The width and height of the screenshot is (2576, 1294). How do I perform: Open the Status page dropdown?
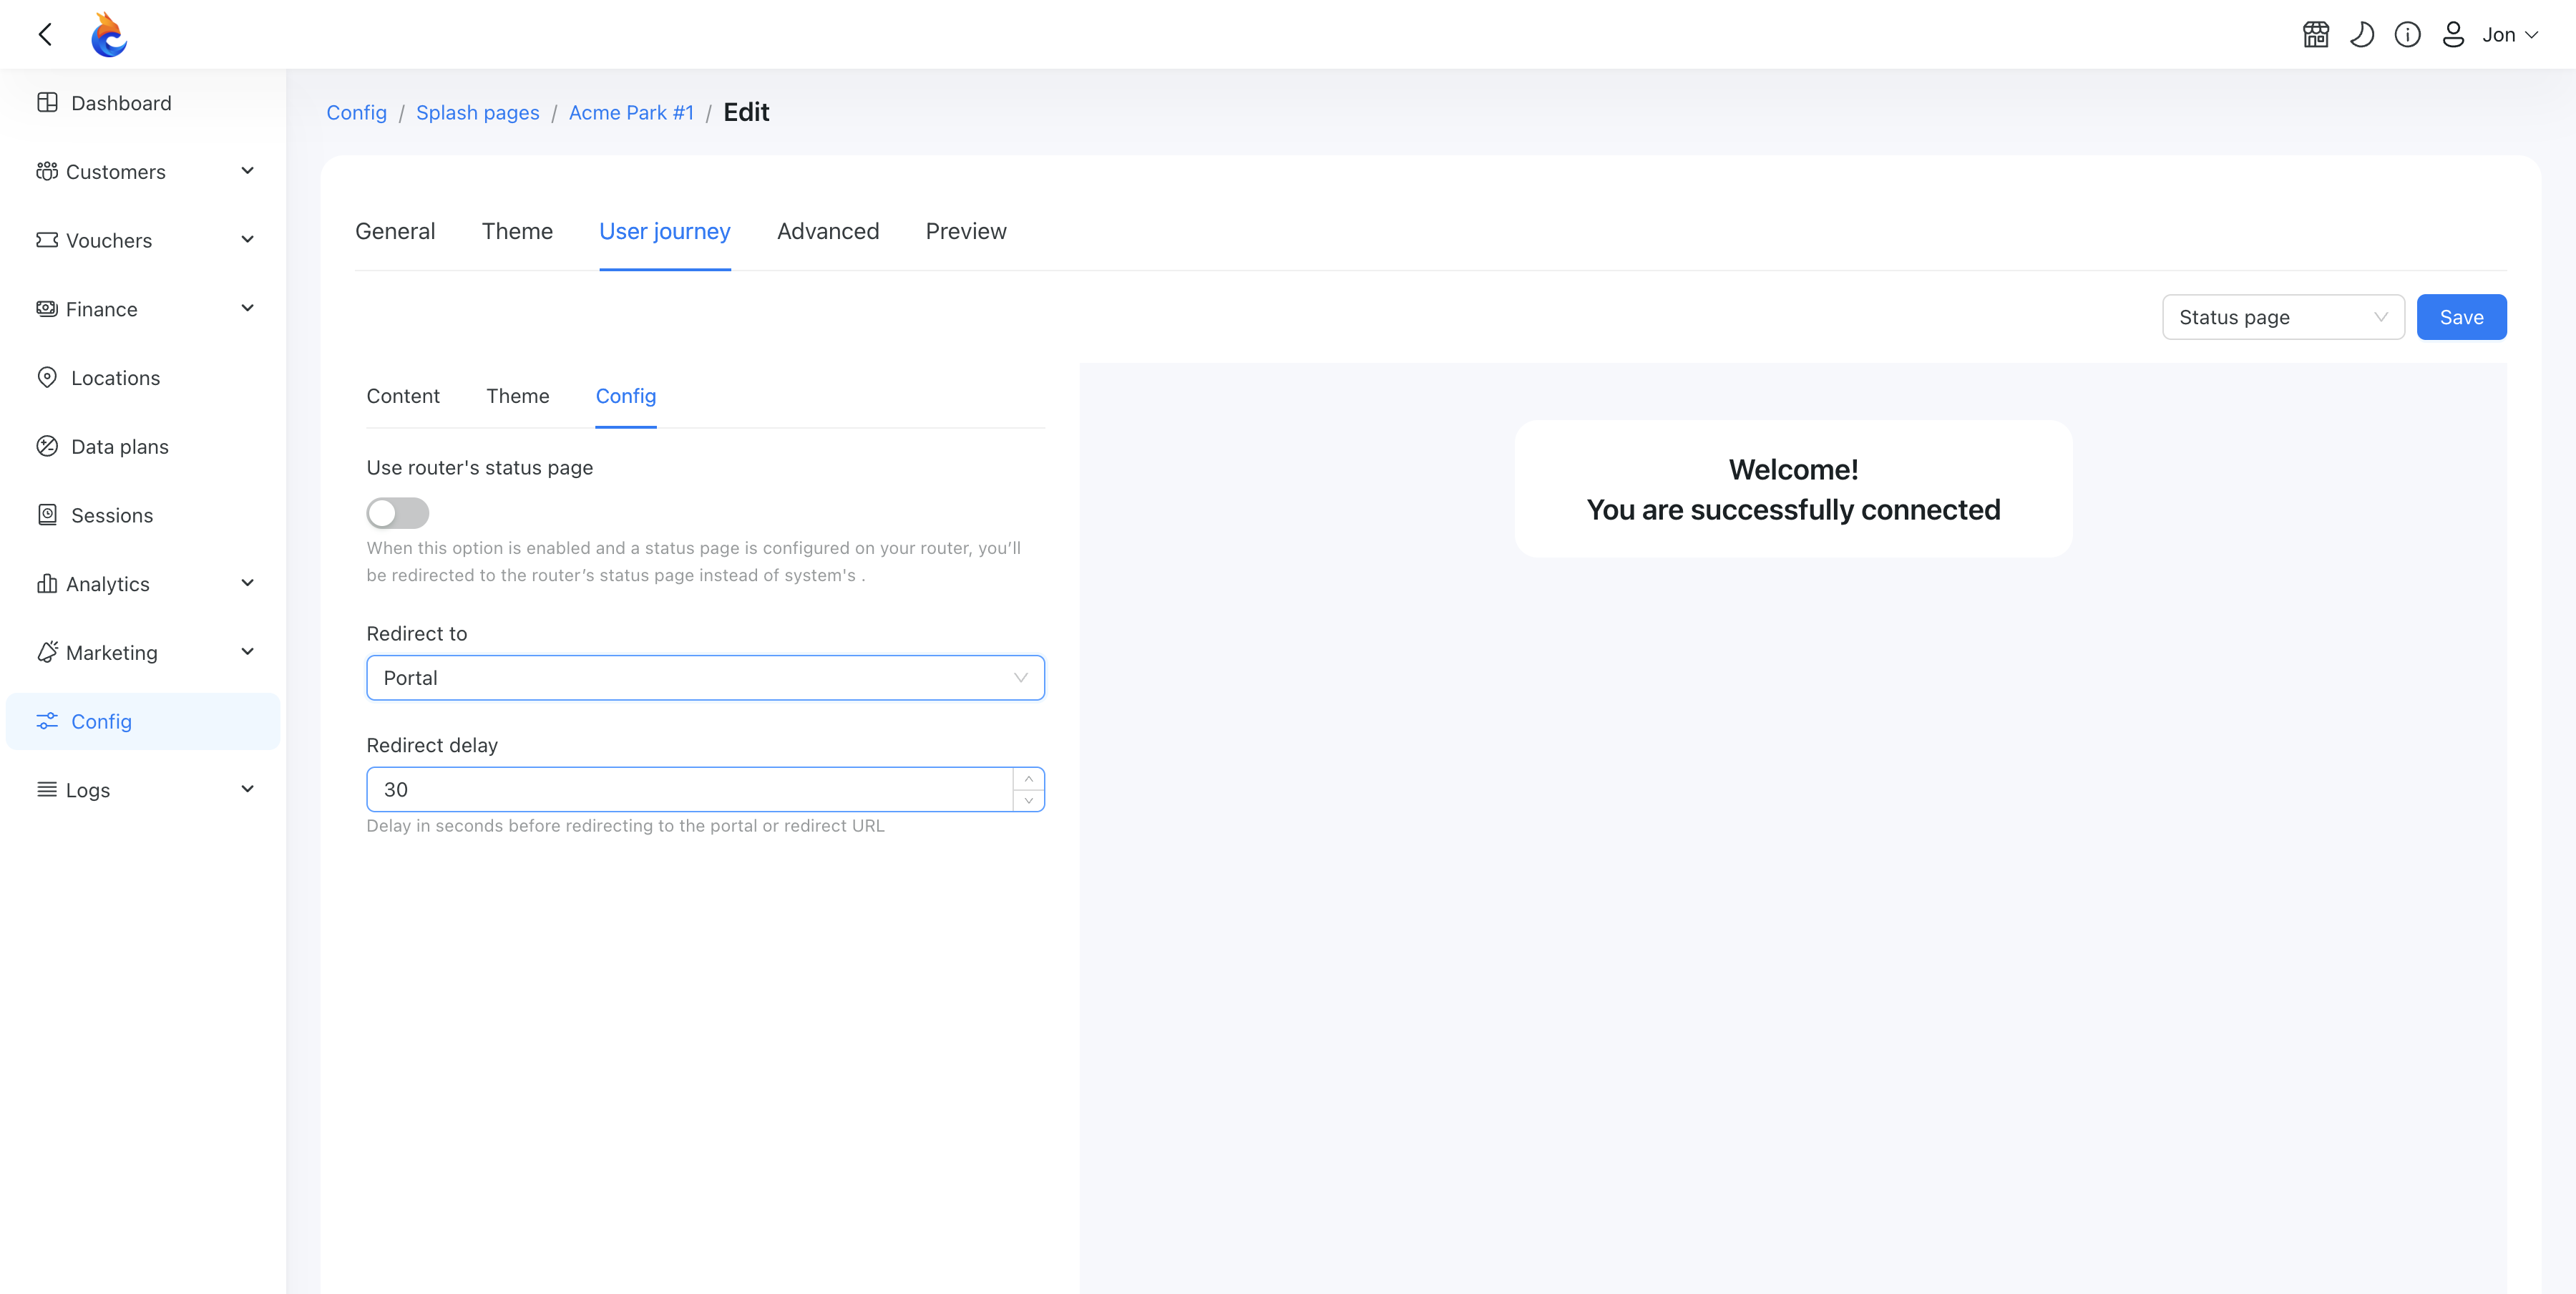2283,317
